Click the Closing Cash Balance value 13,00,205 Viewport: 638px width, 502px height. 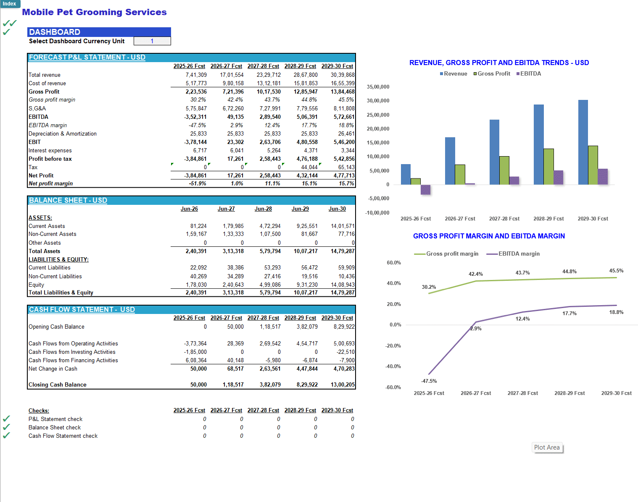click(343, 385)
